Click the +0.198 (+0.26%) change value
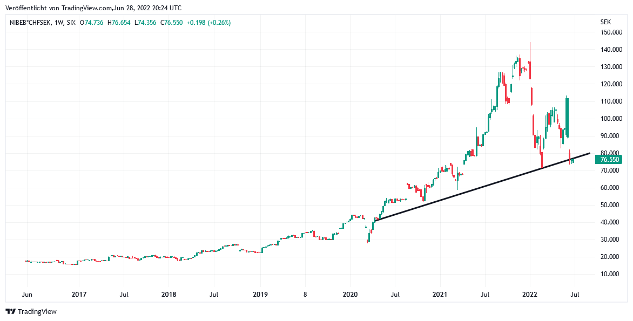The height and width of the screenshot is (321, 633). coord(208,23)
